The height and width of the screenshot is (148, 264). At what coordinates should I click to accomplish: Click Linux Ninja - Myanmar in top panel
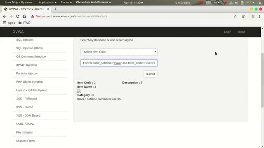pyautogui.click(x=18, y=2)
